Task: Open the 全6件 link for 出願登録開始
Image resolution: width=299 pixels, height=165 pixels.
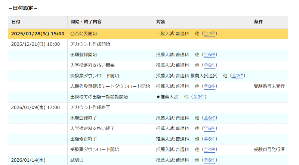Action: tap(209, 55)
